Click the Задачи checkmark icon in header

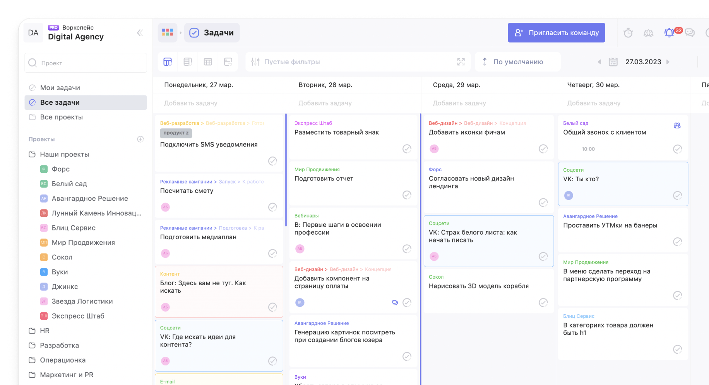point(194,33)
